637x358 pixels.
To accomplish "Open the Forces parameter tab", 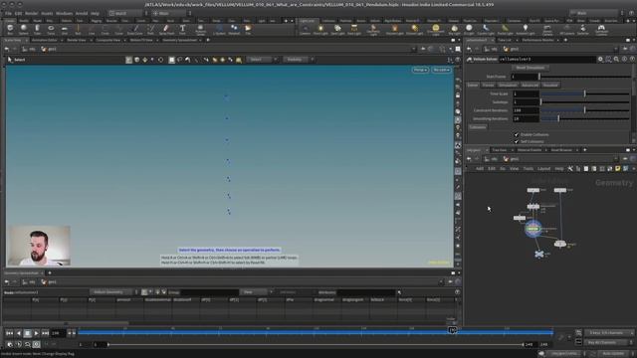I will tap(488, 85).
